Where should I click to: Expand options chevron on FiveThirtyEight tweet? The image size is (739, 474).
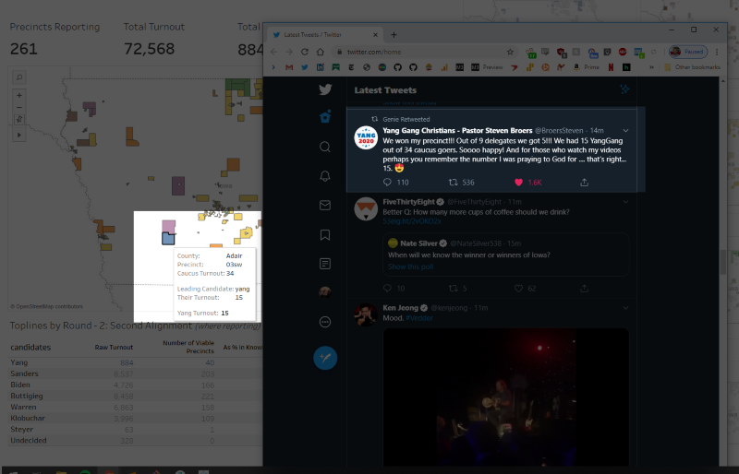625,202
